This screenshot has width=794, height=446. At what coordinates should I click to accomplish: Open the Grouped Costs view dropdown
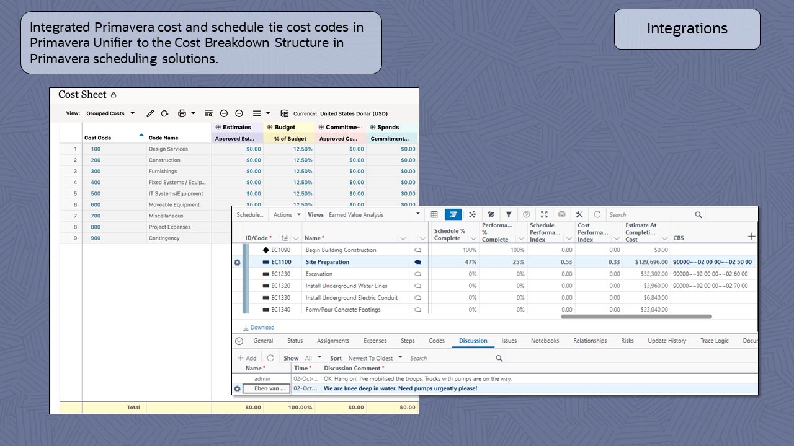pyautogui.click(x=110, y=113)
